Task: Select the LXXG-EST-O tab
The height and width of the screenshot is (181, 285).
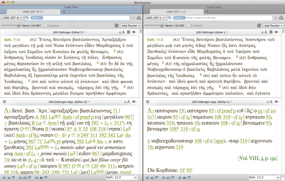Action: point(33,11)
